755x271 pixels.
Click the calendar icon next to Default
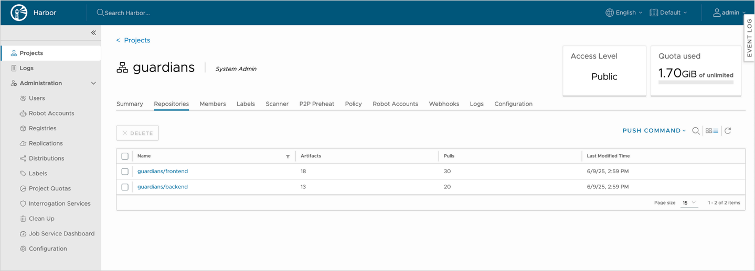[654, 13]
